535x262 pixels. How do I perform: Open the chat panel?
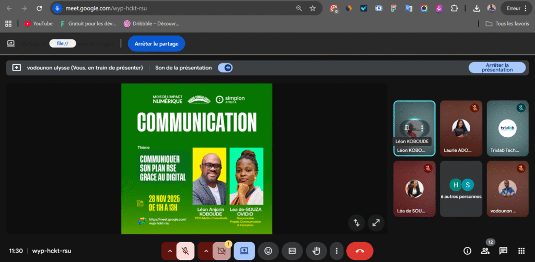pyautogui.click(x=503, y=251)
